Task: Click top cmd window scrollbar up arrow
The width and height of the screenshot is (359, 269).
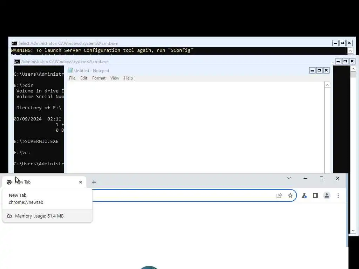Action: point(350,50)
